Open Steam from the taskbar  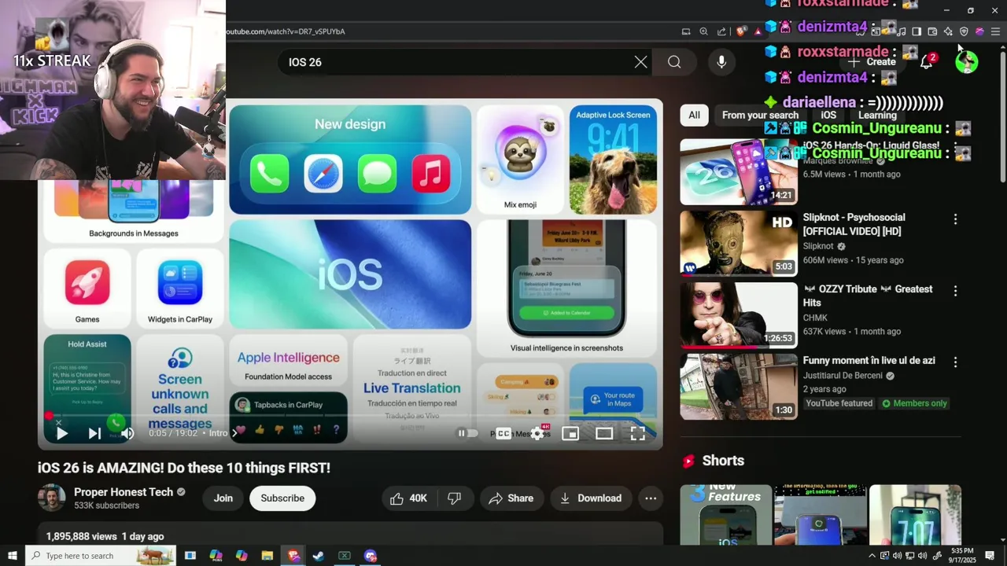[319, 556]
